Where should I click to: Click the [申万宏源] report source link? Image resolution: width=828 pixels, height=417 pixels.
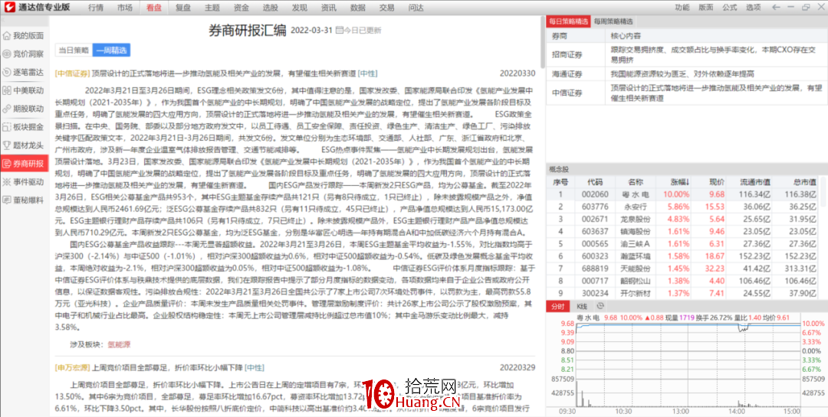(73, 367)
